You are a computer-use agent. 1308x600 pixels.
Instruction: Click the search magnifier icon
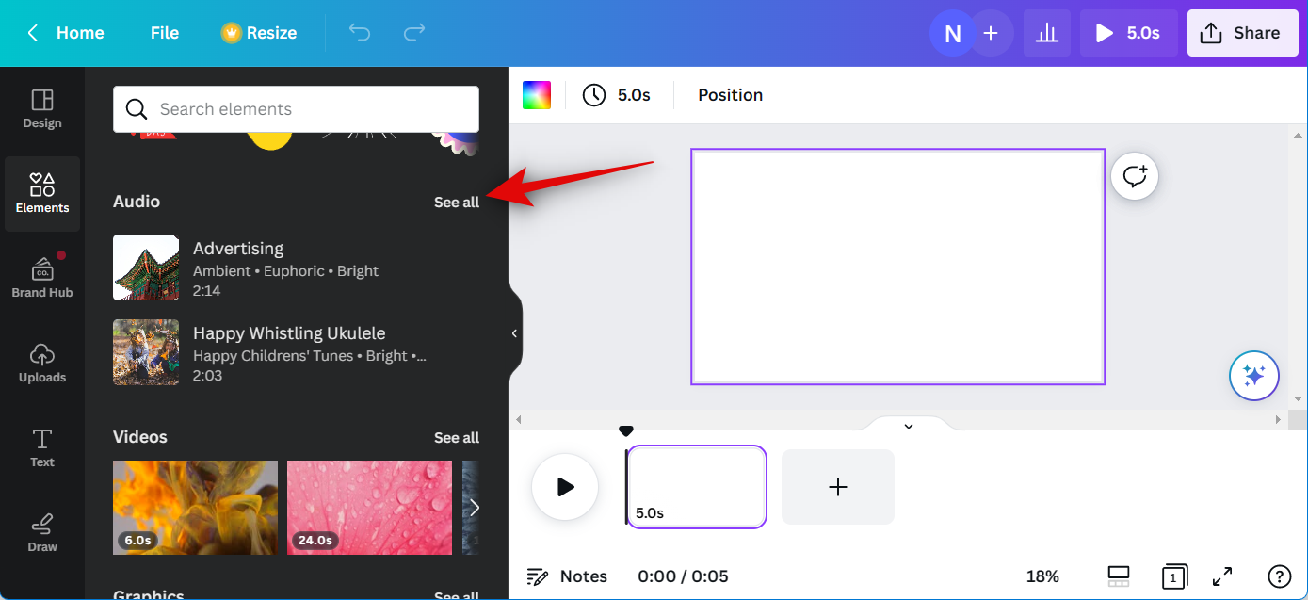(137, 109)
